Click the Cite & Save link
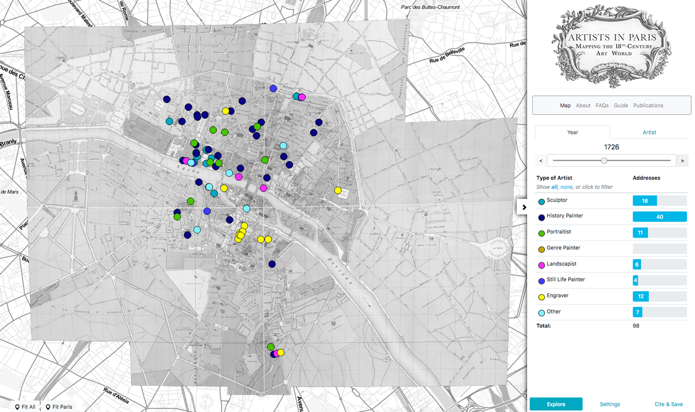Screen dimensions: 695x412 668,404
